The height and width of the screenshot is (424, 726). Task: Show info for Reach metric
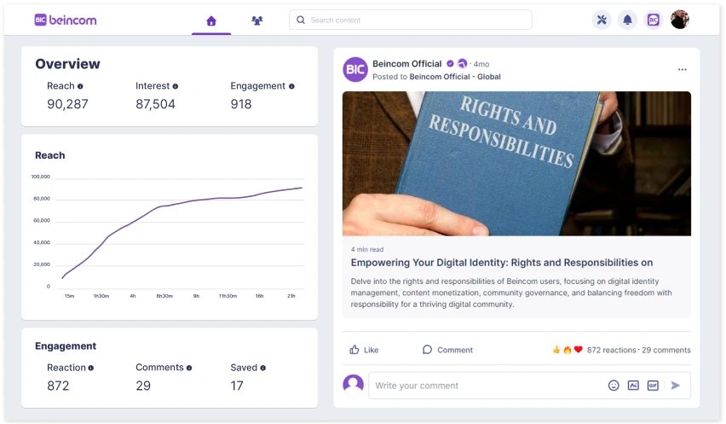80,86
